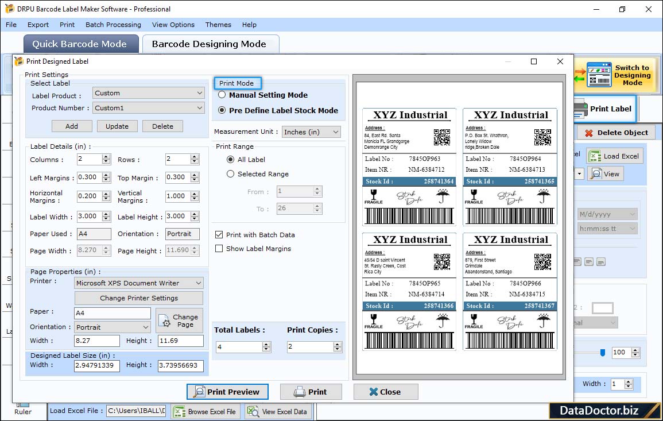The image size is (663, 421).
Task: Click the Print Designed Label dialog icon
Action: click(18, 61)
